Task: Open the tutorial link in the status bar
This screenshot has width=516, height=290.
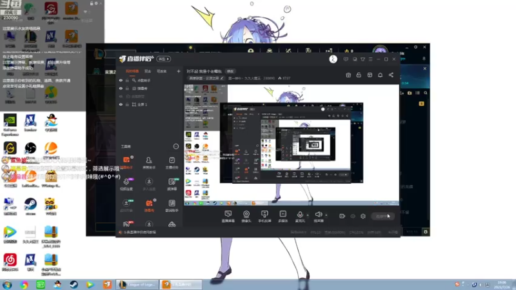Action: click(139, 232)
